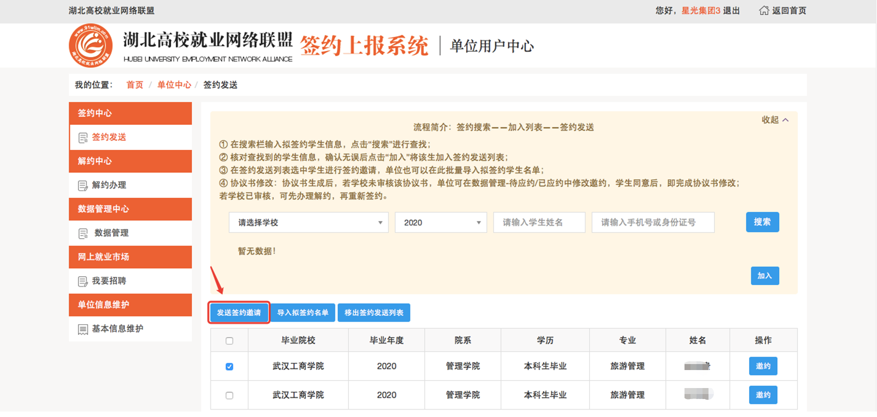Click the home icon beside 返回首页
The height and width of the screenshot is (417, 877).
[763, 10]
